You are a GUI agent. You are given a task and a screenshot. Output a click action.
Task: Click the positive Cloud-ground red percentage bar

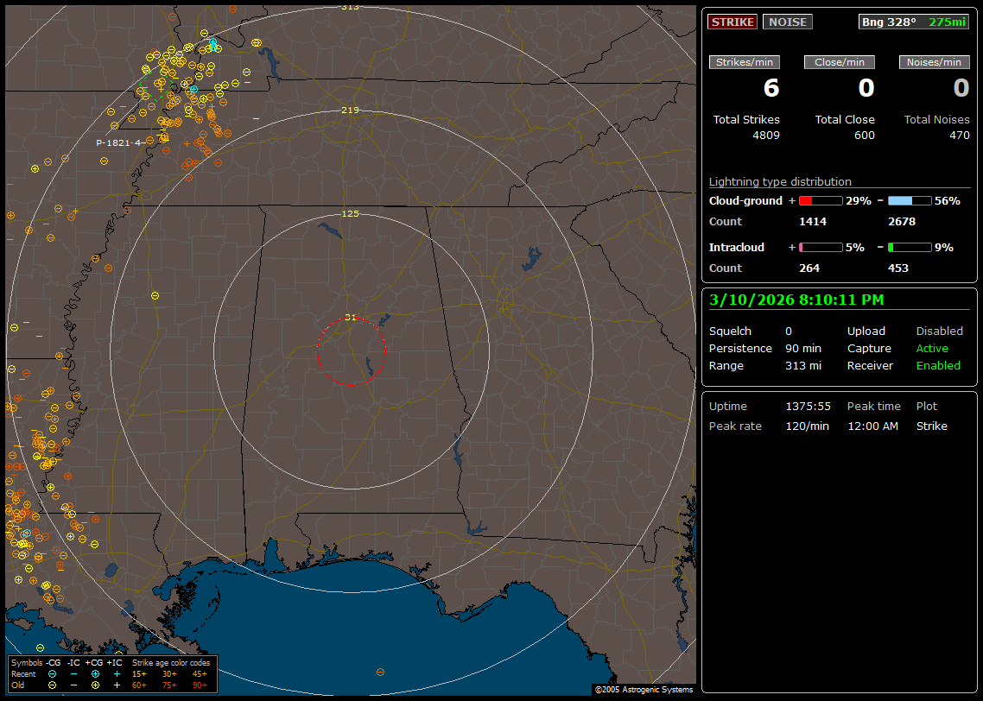click(x=820, y=200)
